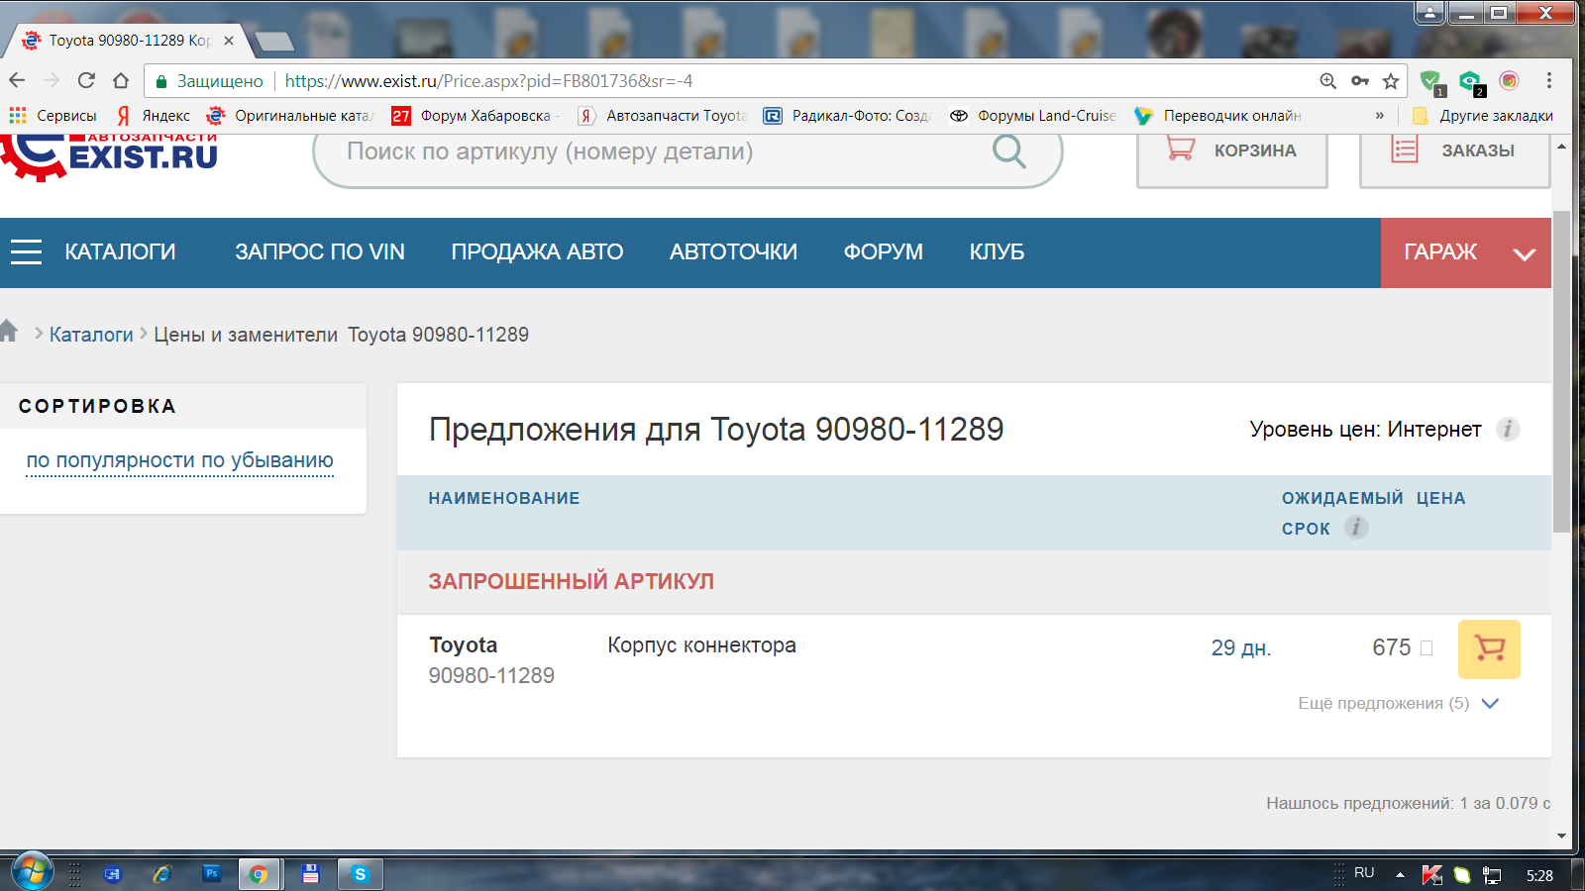Image resolution: width=1585 pixels, height=891 pixels.
Task: Select ФОРУМ menu item
Action: click(884, 252)
